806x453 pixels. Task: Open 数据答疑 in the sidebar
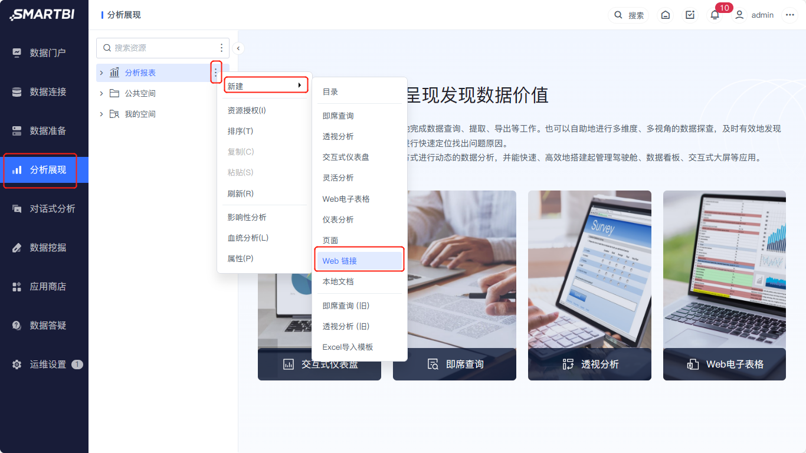click(44, 326)
